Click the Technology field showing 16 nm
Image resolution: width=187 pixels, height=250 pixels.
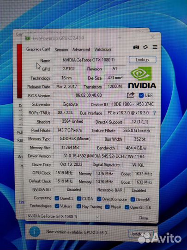[x=66, y=78]
